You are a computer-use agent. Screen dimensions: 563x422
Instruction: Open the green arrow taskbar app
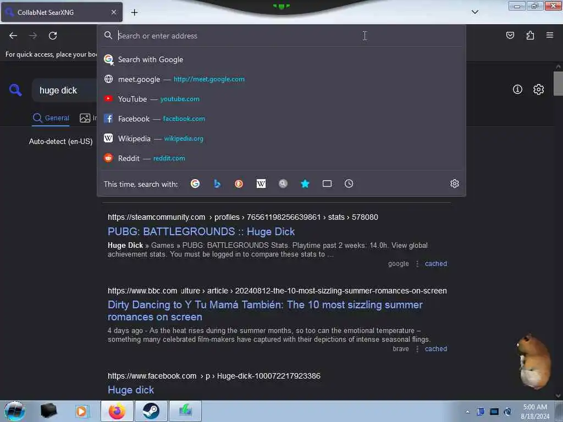[x=185, y=411]
